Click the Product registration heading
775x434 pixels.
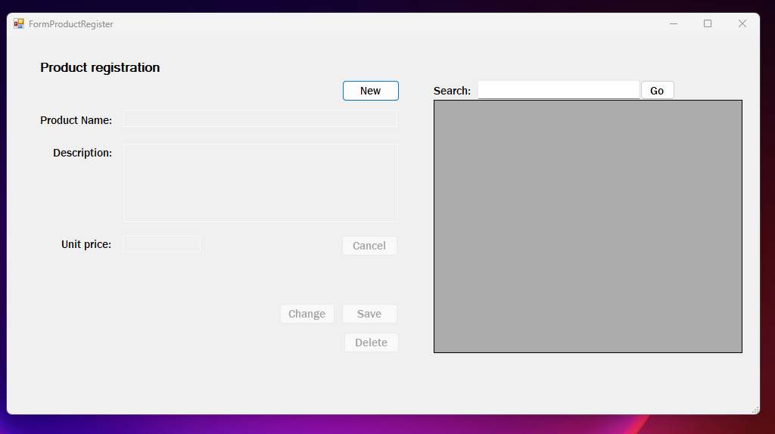point(100,67)
